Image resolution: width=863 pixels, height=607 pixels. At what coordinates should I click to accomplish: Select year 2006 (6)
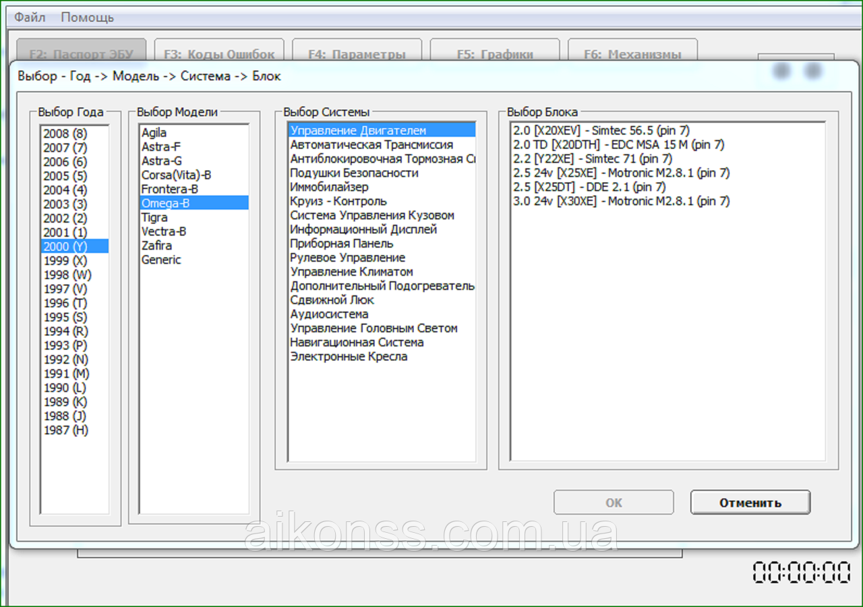point(74,162)
